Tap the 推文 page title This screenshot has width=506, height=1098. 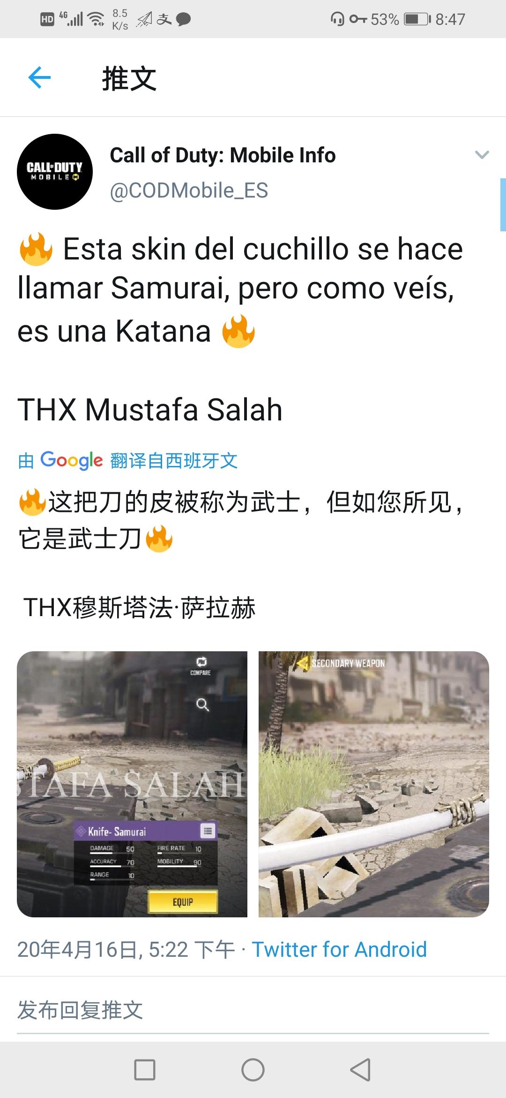129,78
